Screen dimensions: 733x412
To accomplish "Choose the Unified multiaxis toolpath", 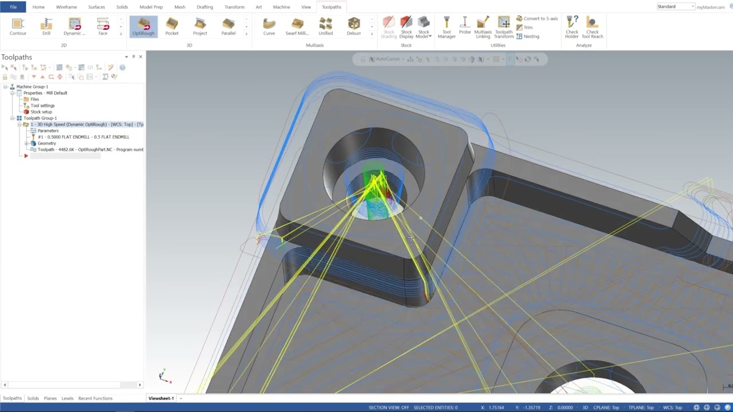I will tap(326, 27).
